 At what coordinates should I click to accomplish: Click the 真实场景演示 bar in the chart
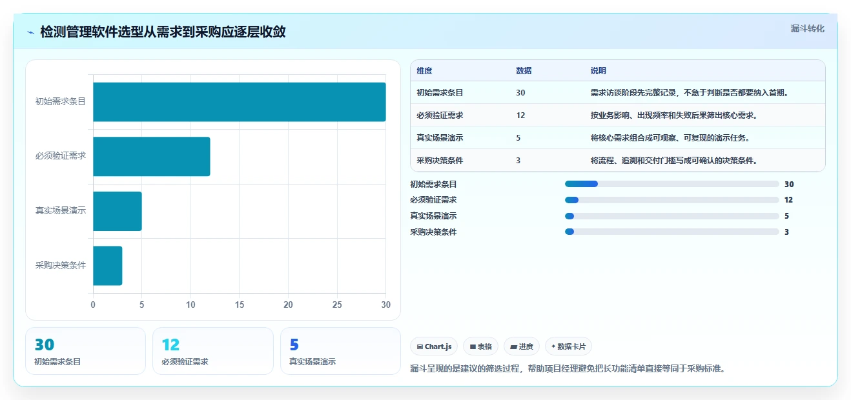click(x=118, y=211)
